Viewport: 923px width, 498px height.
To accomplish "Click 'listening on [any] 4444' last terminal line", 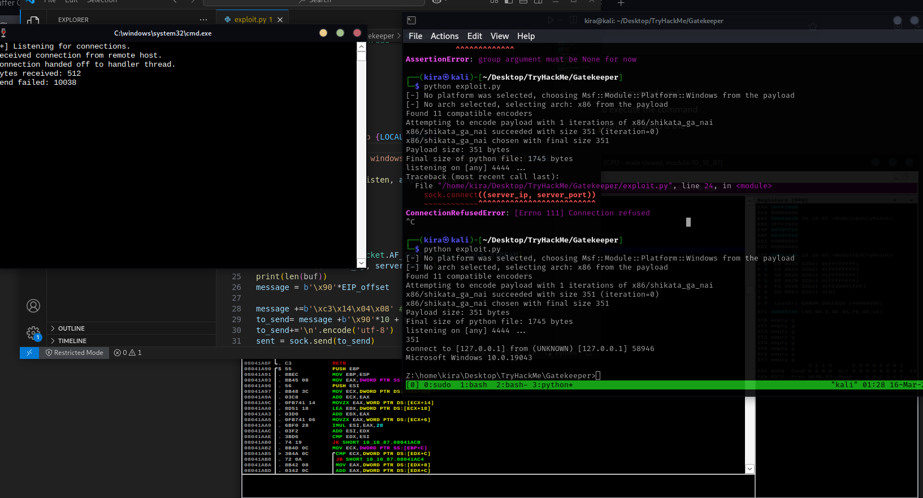I will click(466, 331).
